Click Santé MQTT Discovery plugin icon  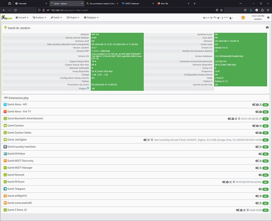(x=5, y=161)
